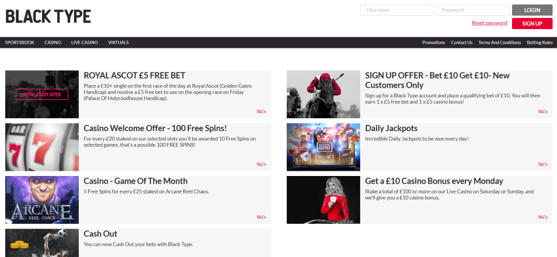Go to the CASINO section

pos(53,43)
